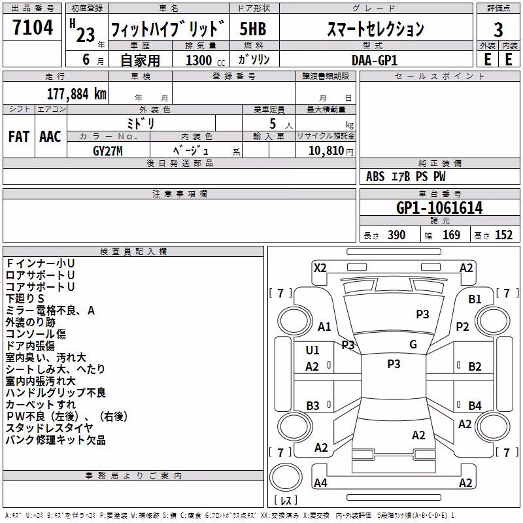Click inspector note ロアサポートU

(x=40, y=275)
